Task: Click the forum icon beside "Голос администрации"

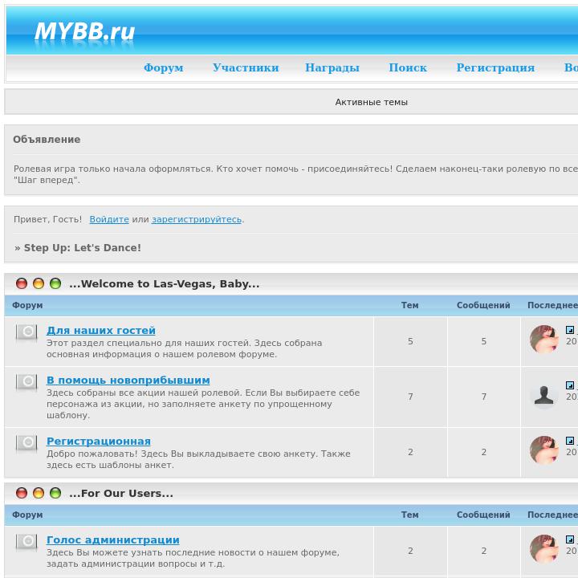Action: 26,542
